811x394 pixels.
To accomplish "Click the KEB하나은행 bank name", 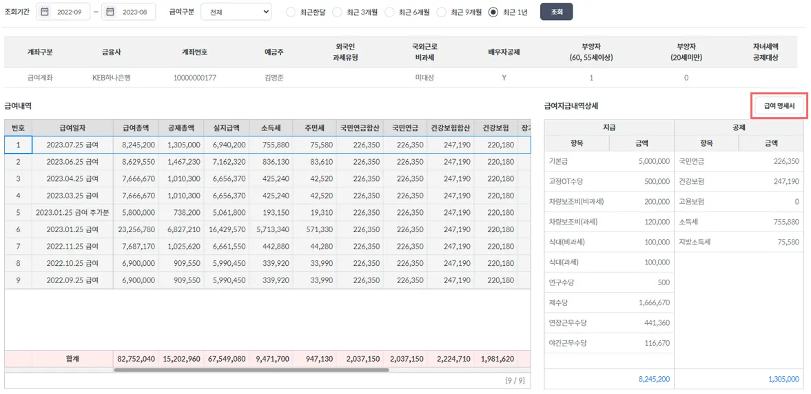I will point(112,78).
